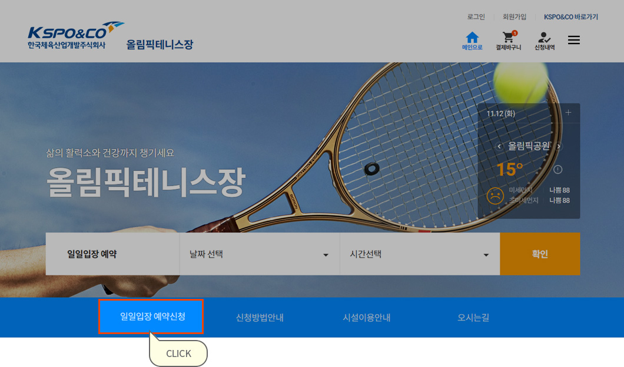
Task: Click the weather info exclamation icon
Action: pyautogui.click(x=558, y=170)
